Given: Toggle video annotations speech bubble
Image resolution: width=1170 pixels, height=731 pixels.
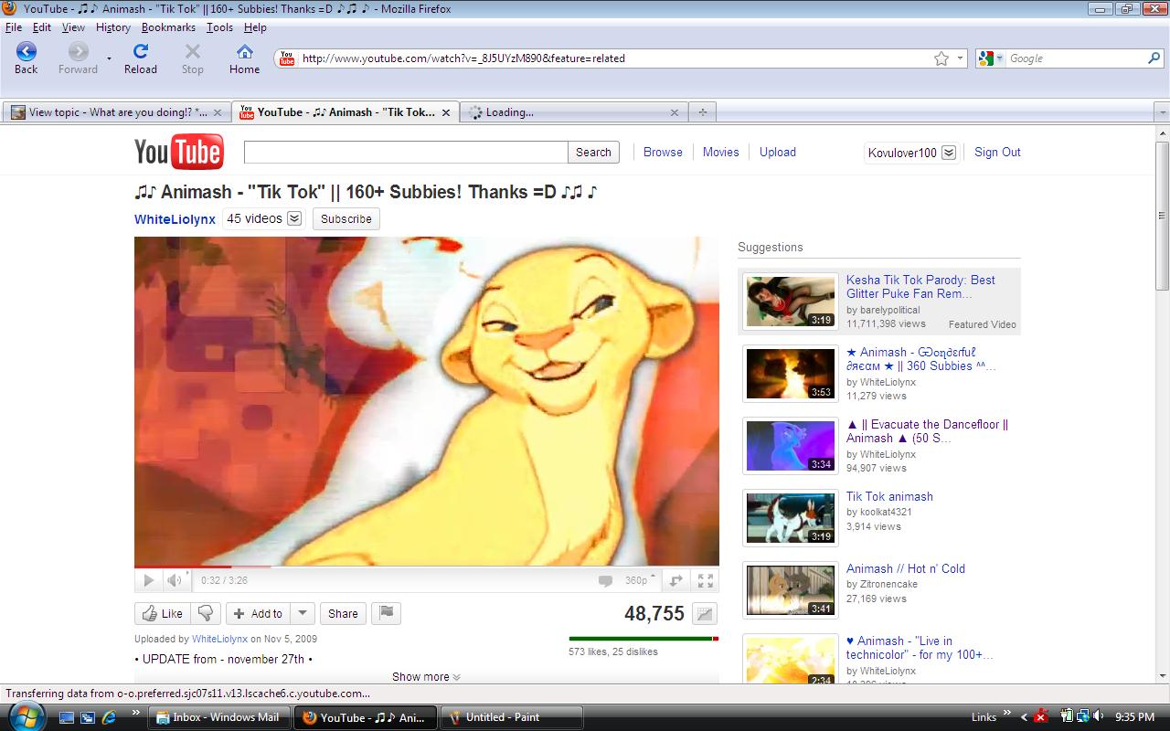Looking at the screenshot, I should (605, 580).
